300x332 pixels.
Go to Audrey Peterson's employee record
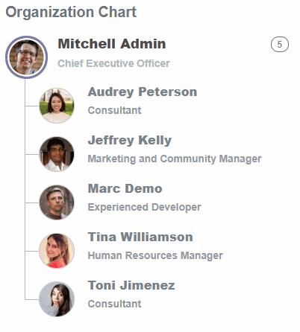[x=143, y=92]
